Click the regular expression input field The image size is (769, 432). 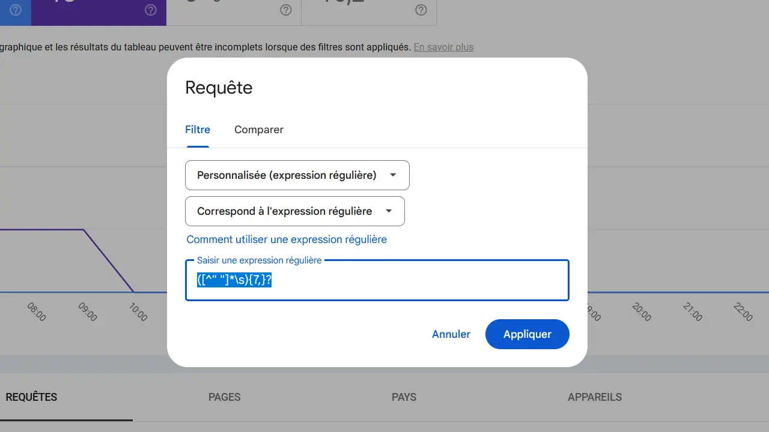click(x=377, y=280)
